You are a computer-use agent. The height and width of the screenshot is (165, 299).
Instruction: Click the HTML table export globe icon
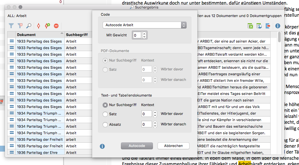pyautogui.click(x=259, y=26)
